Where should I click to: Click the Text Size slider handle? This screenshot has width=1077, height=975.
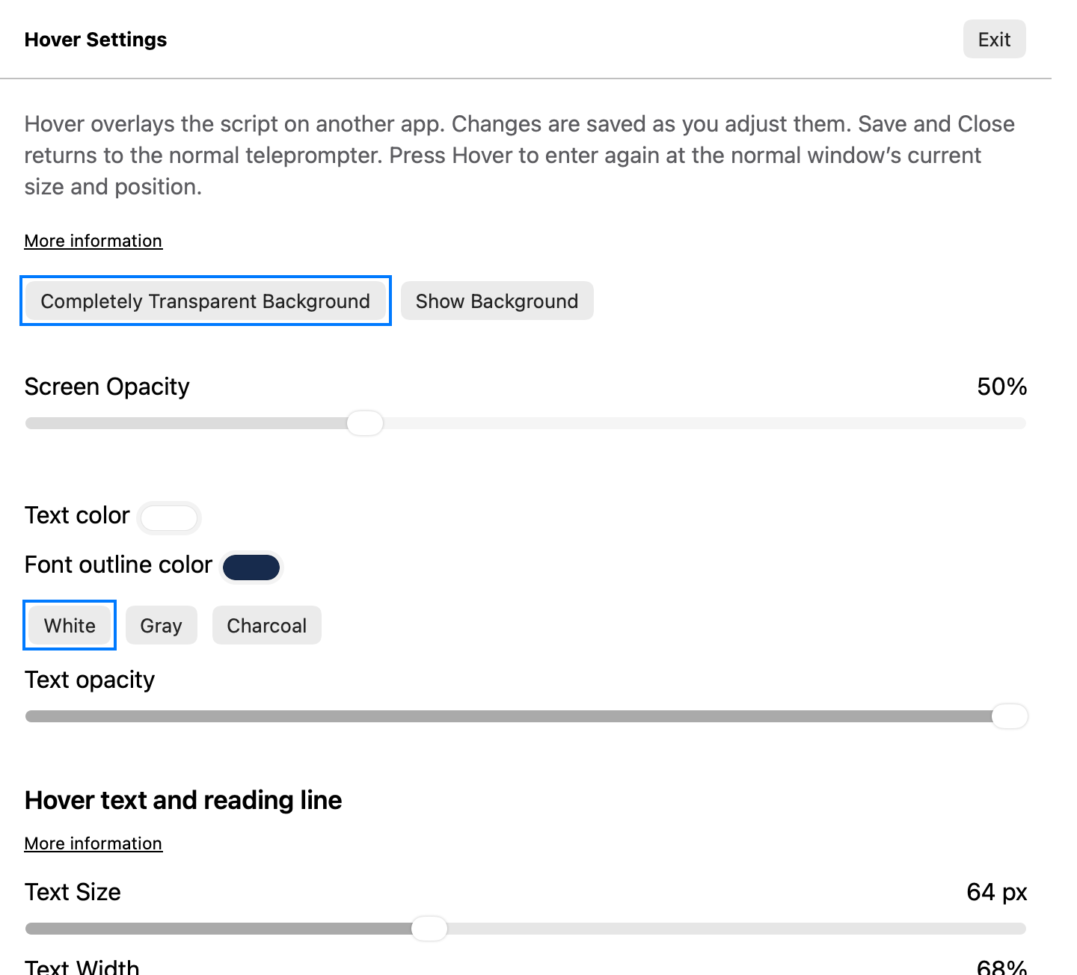[429, 929]
